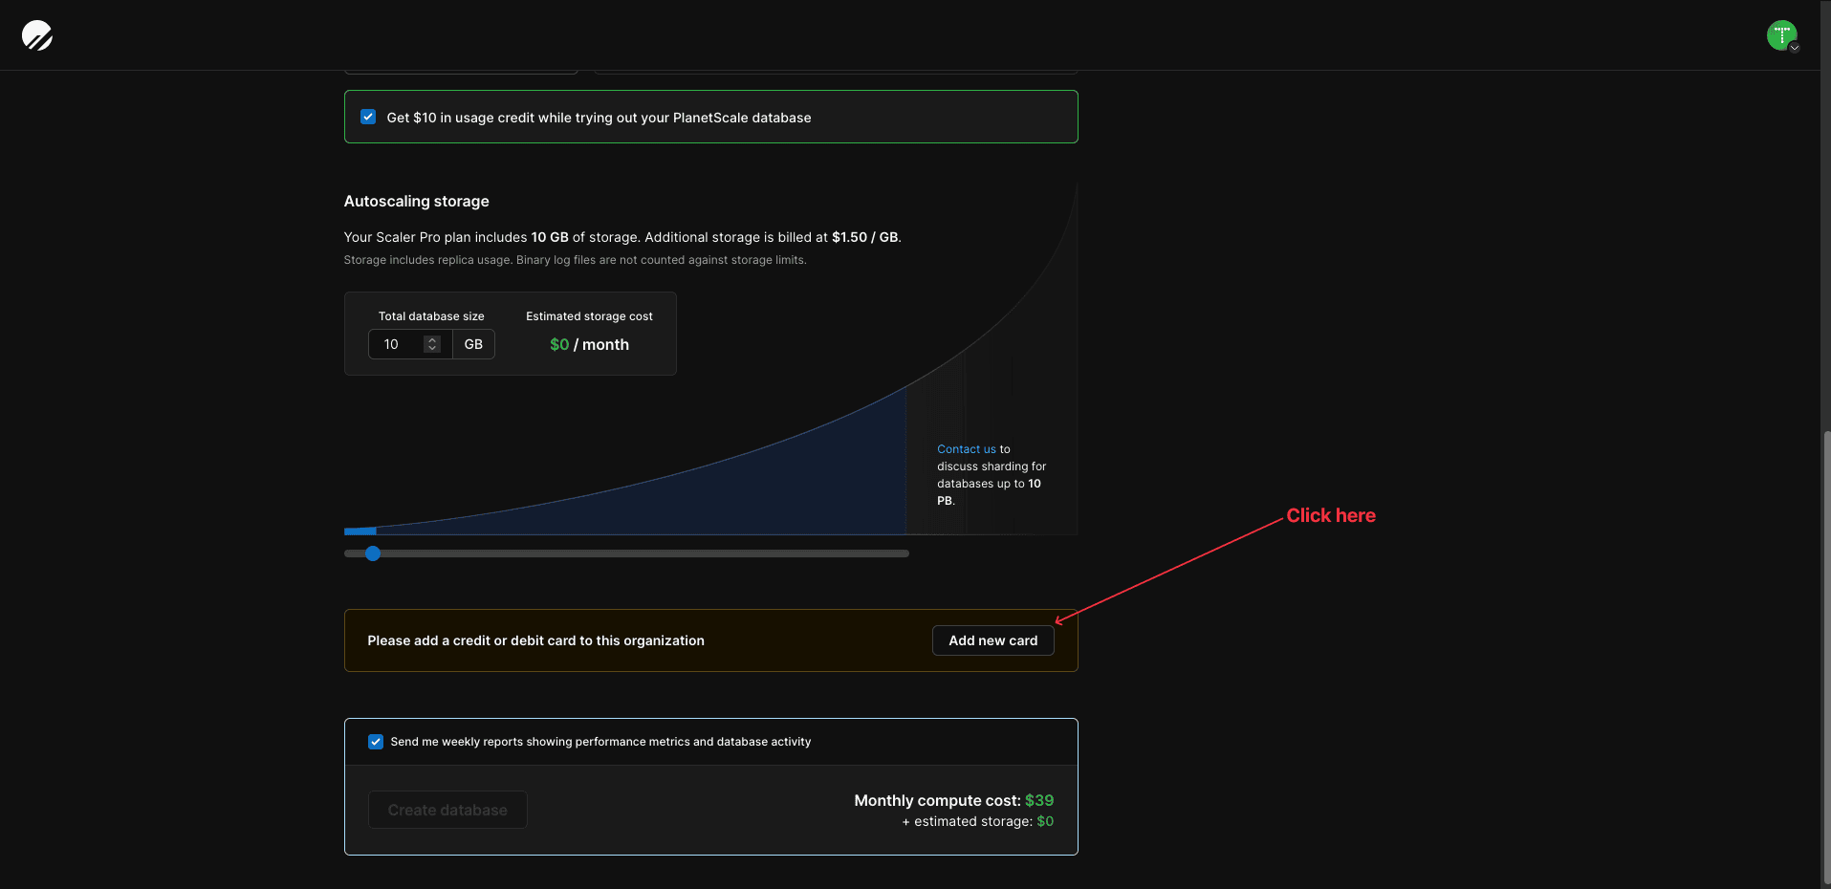The height and width of the screenshot is (889, 1831).
Task: Select the Estimated storage cost label
Action: pos(588,315)
